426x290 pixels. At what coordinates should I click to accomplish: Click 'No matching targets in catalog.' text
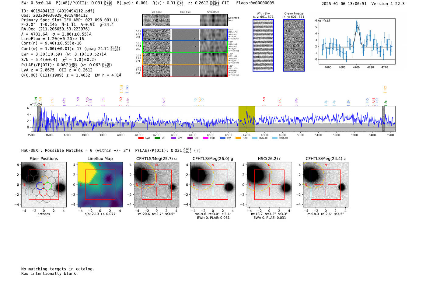click(x=58, y=269)
